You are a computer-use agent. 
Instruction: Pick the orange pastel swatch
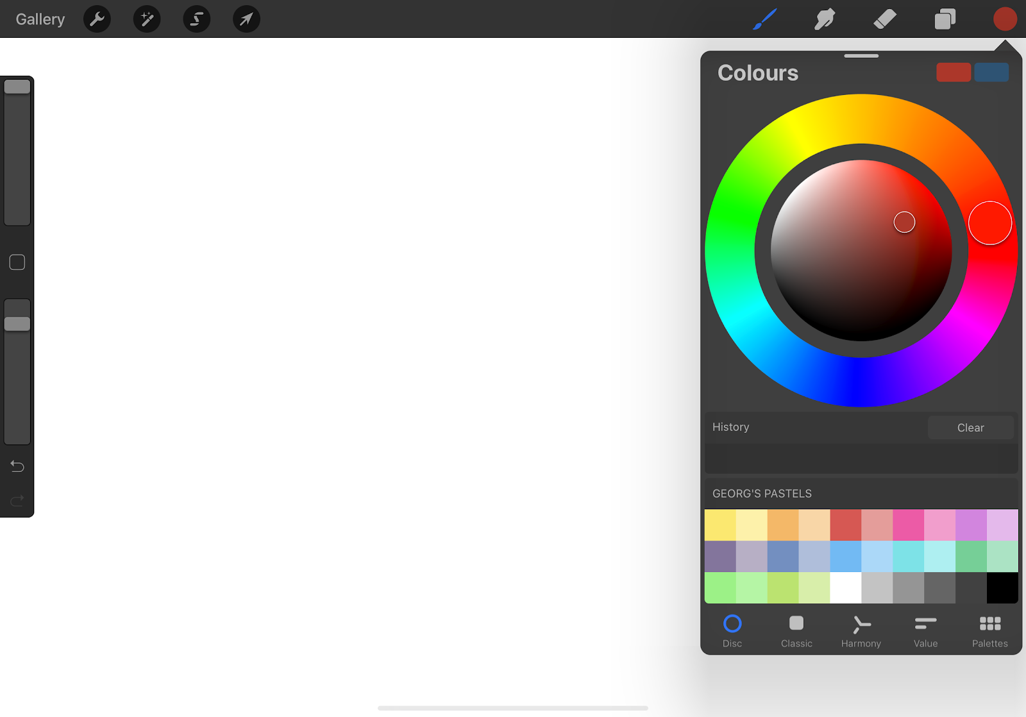coord(783,525)
